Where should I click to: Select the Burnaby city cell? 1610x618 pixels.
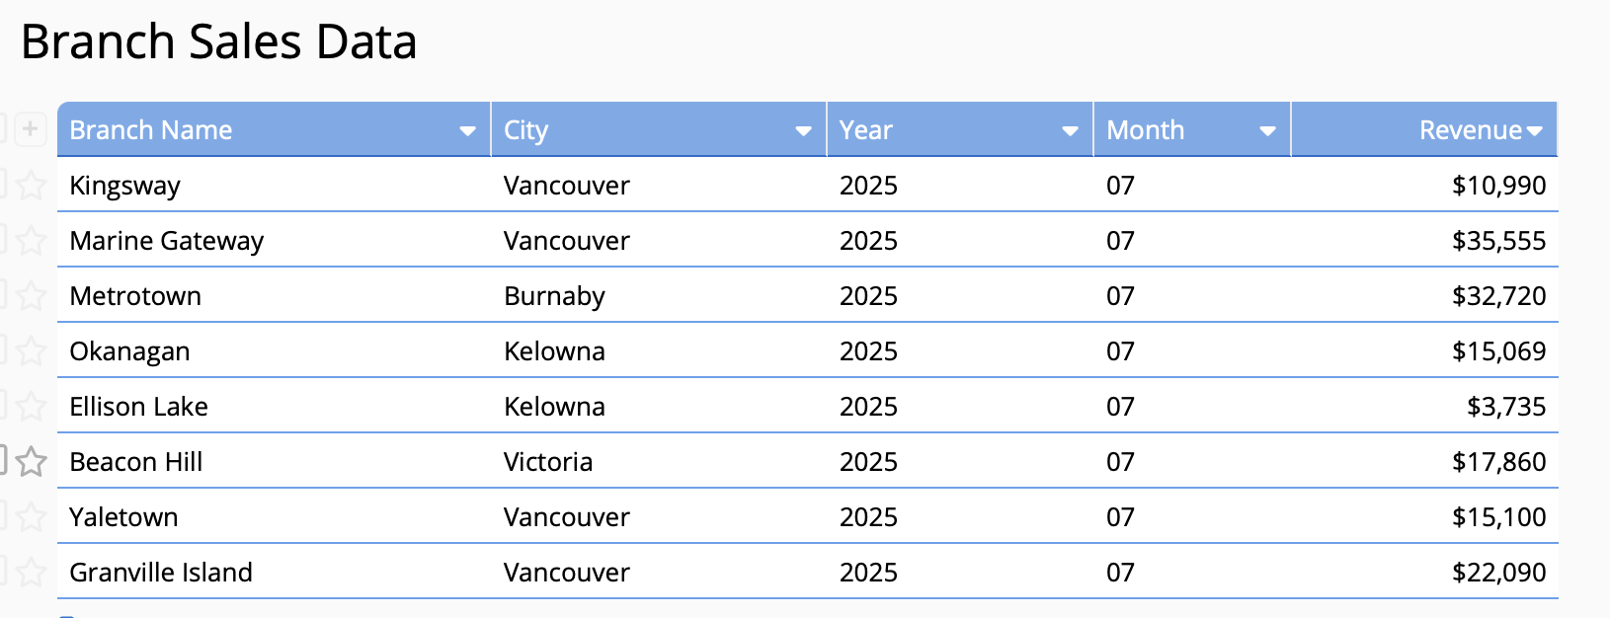pyautogui.click(x=659, y=295)
